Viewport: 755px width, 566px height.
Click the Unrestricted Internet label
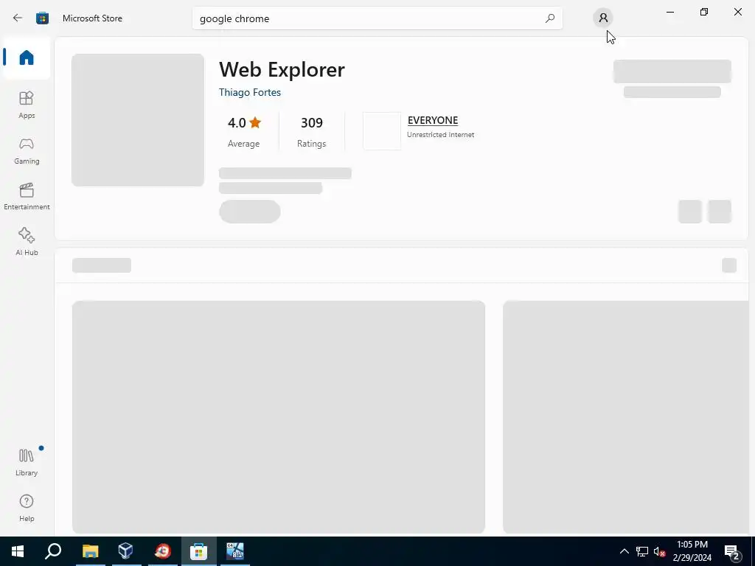pos(441,135)
